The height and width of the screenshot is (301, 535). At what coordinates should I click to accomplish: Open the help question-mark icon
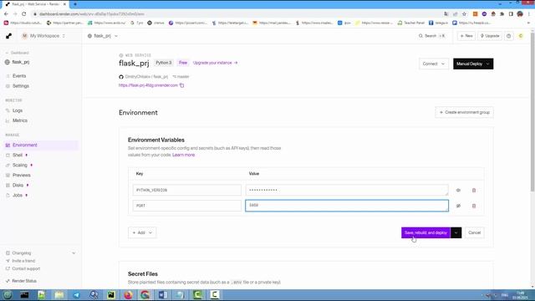tap(509, 36)
